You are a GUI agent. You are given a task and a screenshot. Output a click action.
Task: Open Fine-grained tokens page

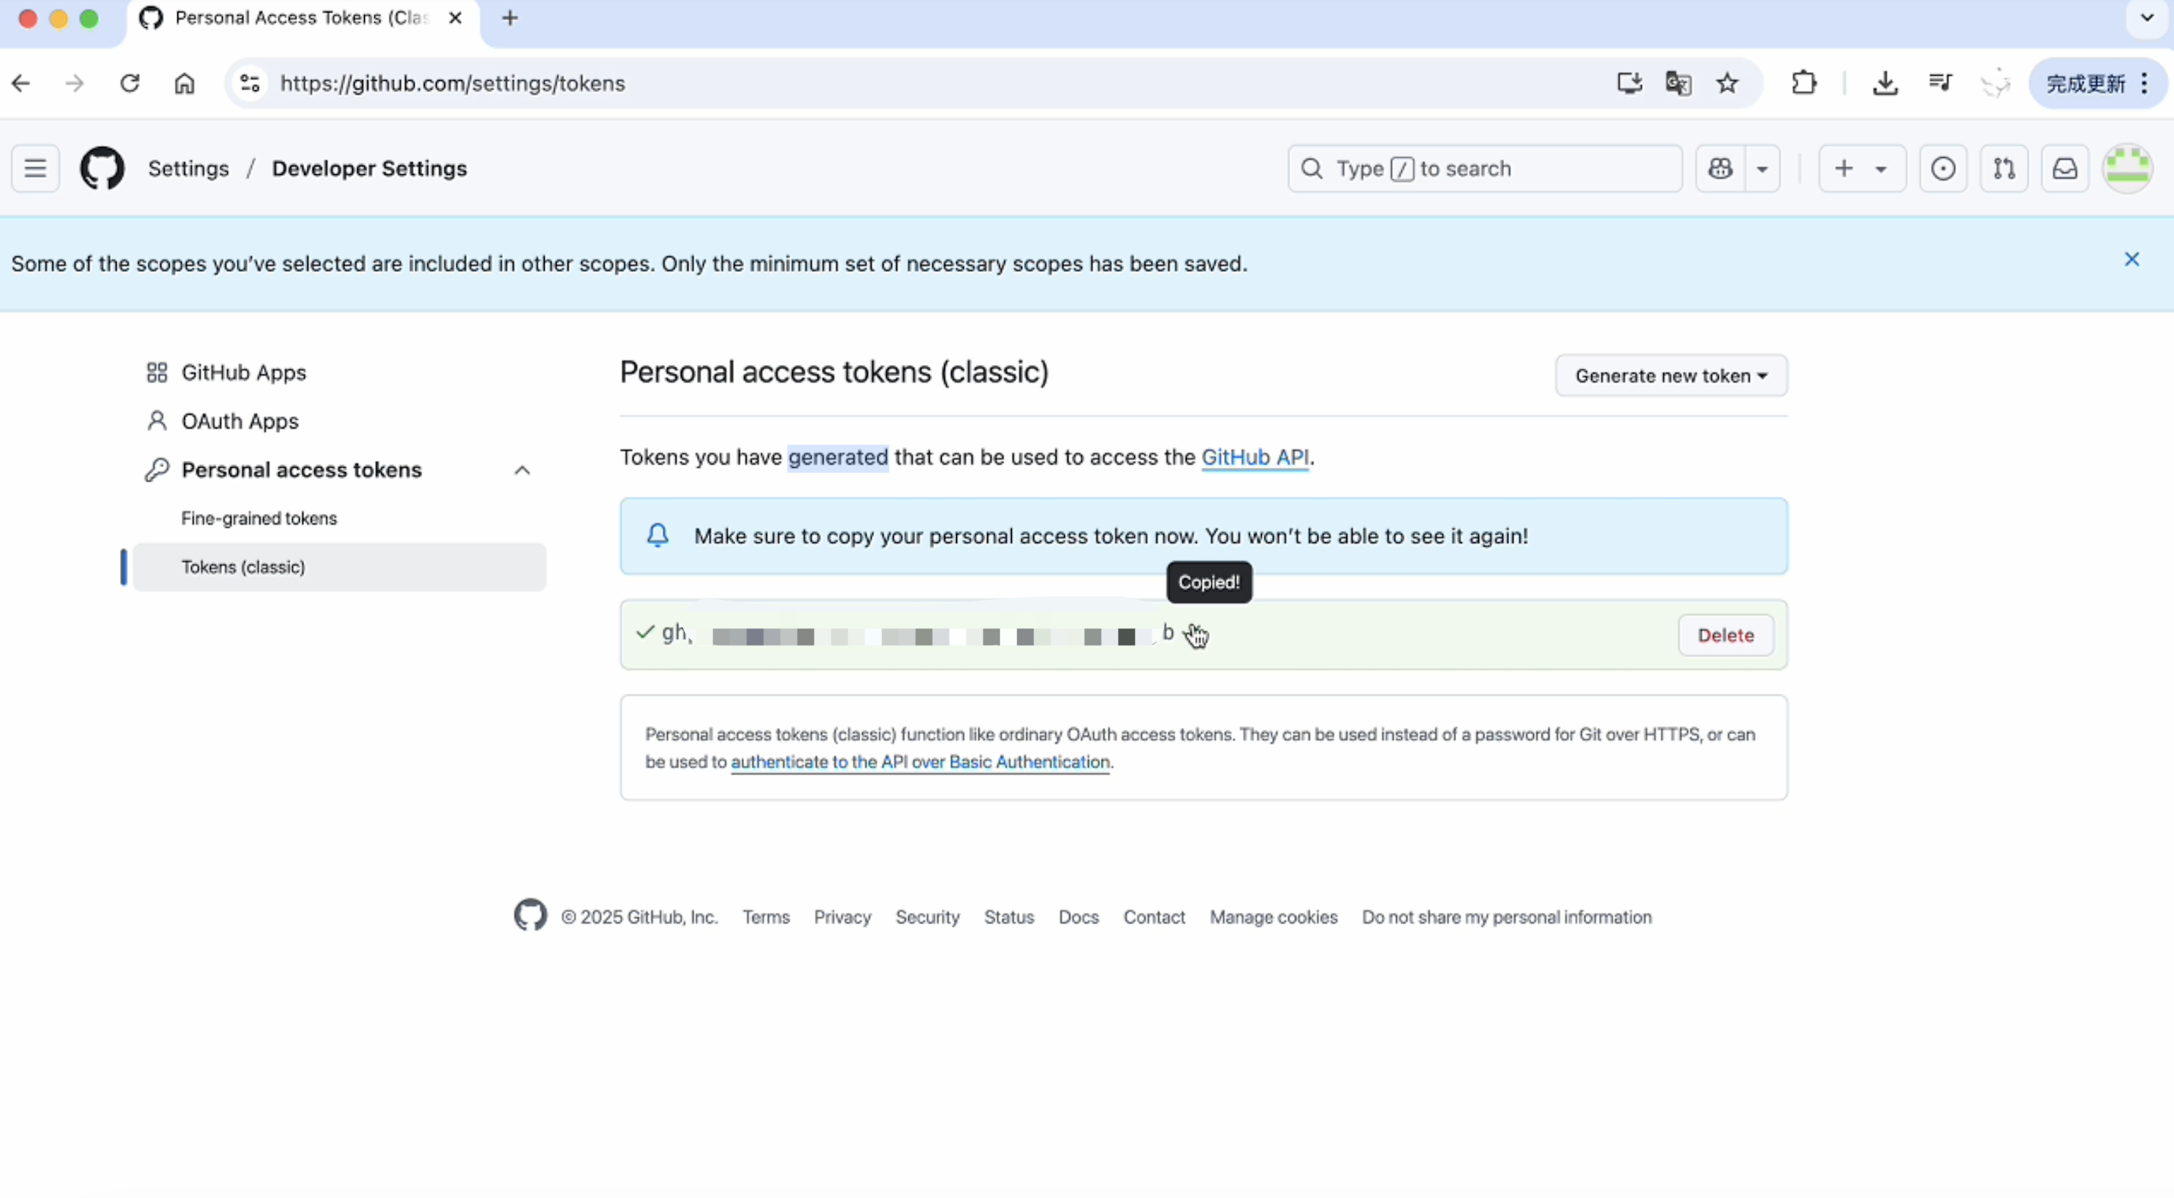pyautogui.click(x=258, y=518)
